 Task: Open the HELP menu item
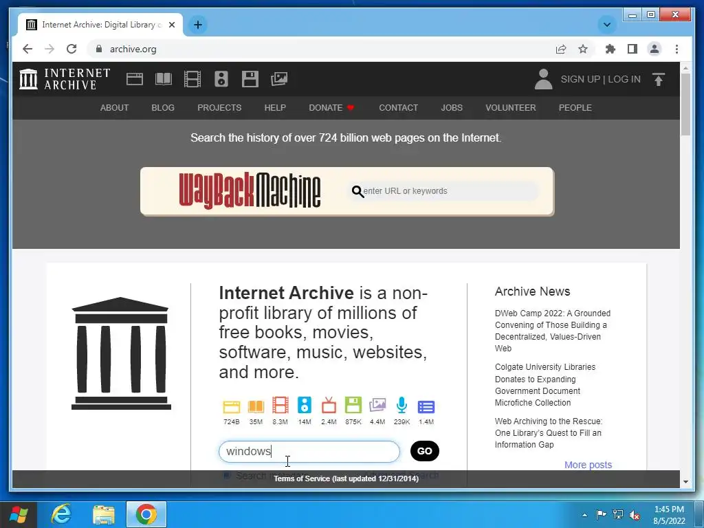pyautogui.click(x=275, y=108)
